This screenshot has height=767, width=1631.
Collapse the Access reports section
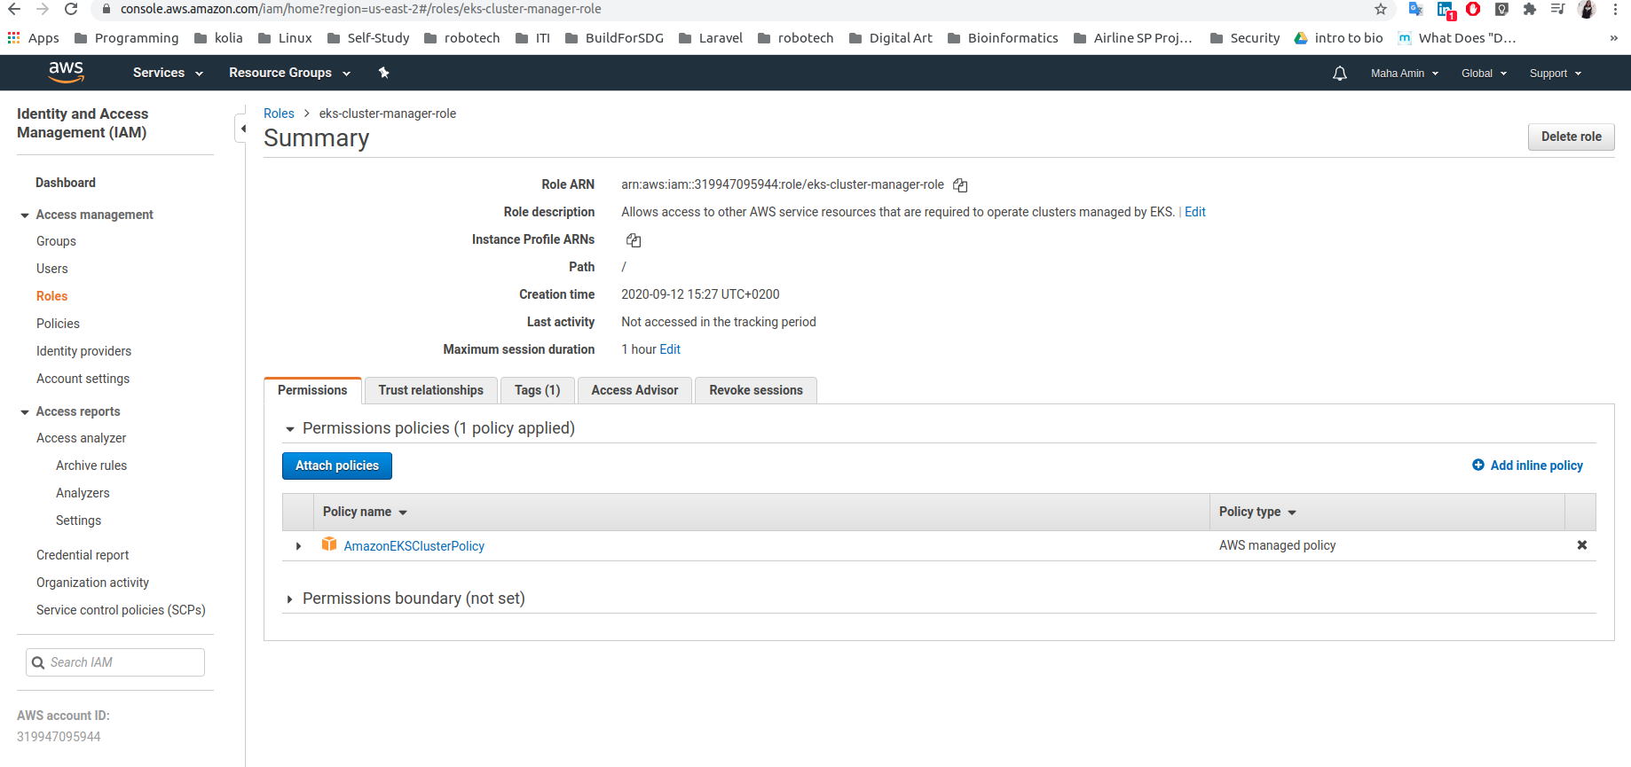25,412
